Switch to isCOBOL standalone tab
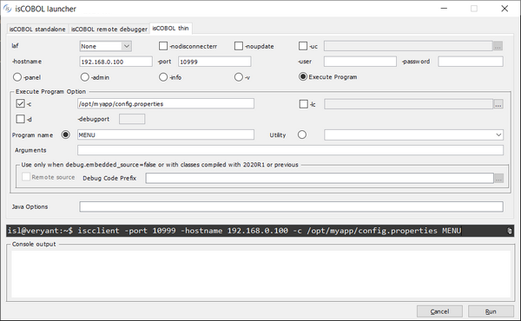The height and width of the screenshot is (321, 521). click(37, 29)
